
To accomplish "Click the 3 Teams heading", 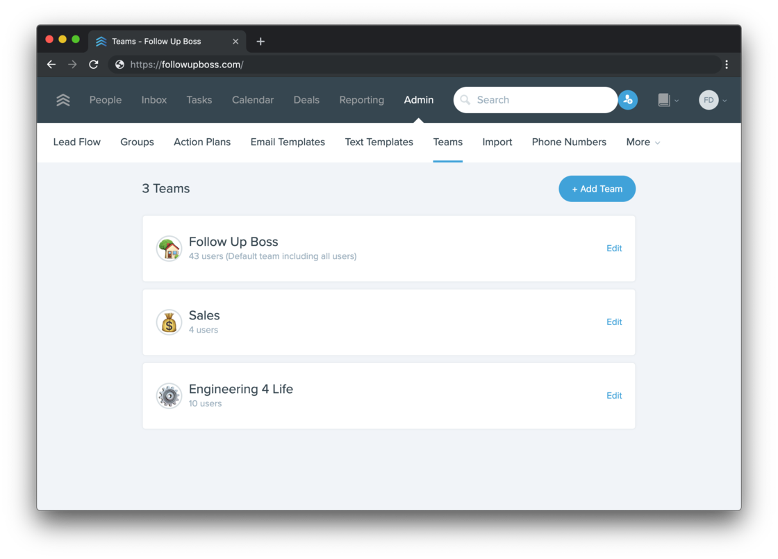I will click(x=166, y=189).
